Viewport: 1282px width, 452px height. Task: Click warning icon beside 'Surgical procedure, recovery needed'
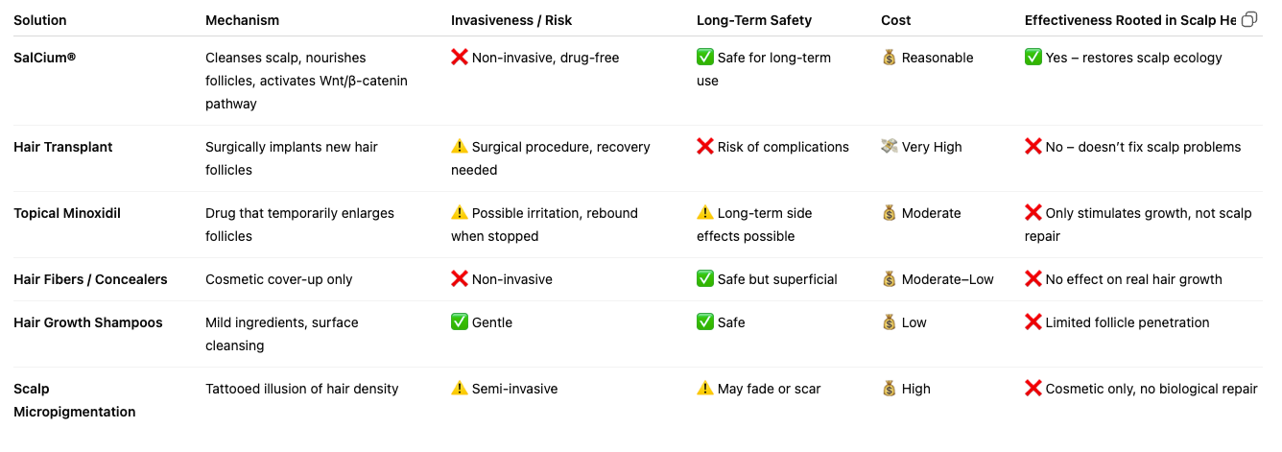coord(460,147)
